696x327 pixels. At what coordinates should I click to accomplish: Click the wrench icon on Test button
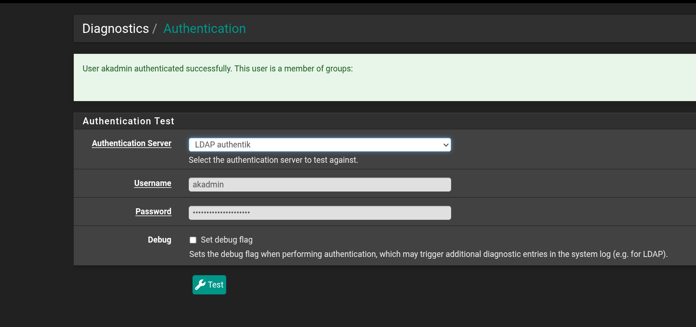click(200, 285)
